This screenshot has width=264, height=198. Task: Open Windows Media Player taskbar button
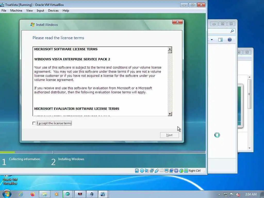tap(56, 194)
